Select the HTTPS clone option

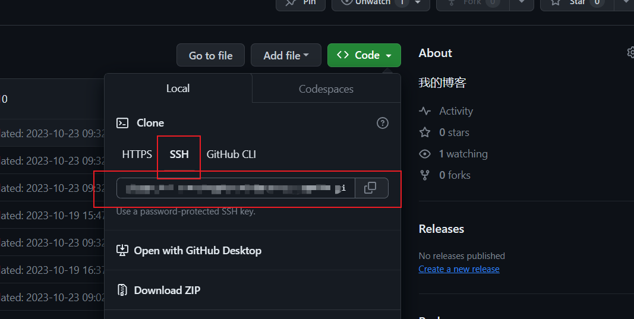tap(137, 154)
